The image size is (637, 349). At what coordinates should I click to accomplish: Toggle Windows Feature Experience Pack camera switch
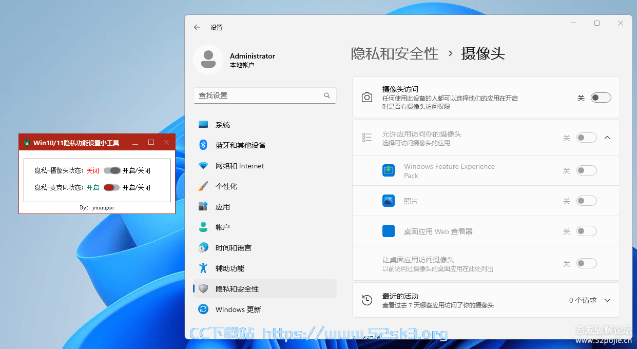[x=587, y=170]
